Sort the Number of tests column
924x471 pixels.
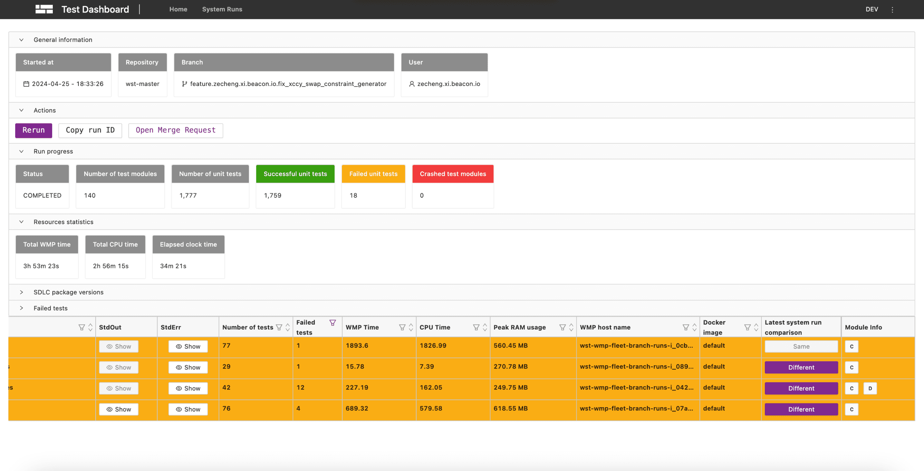287,327
